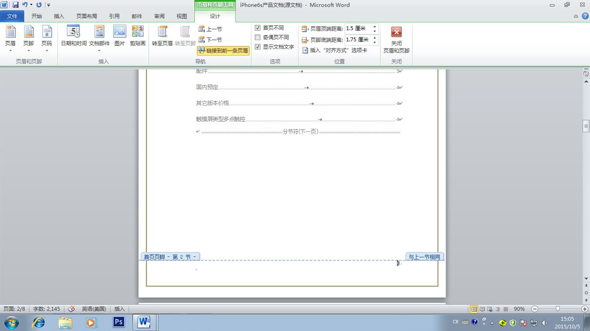The width and height of the screenshot is (590, 331).
Task: Switch to print layout view icon
Action: (x=474, y=309)
